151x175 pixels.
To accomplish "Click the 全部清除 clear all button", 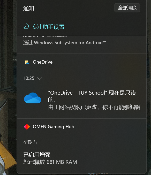I will 127,8.
